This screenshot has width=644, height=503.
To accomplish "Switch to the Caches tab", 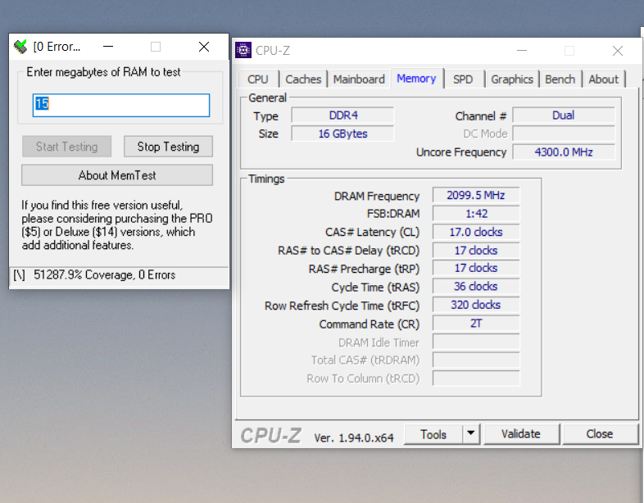I will coord(303,79).
